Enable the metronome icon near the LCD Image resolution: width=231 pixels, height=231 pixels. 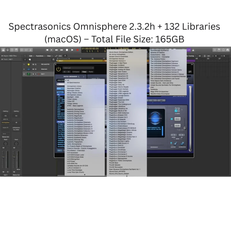pyautogui.click(x=193, y=50)
